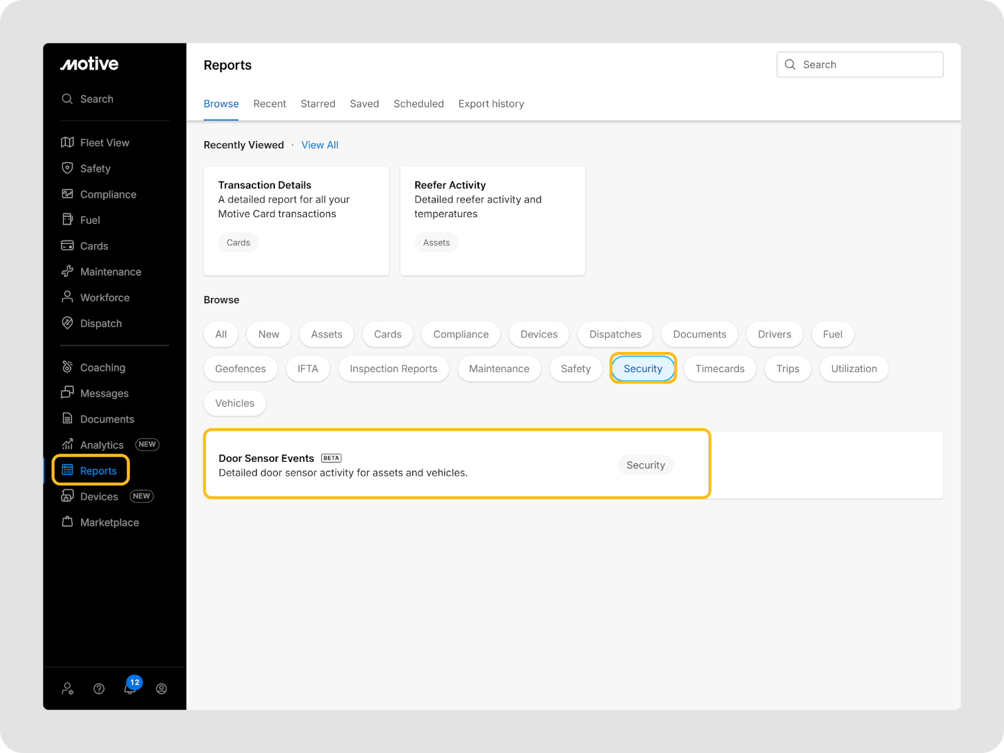Screen dimensions: 1004x753
Task: Open the Door Sensor Events report
Action: 267,459
